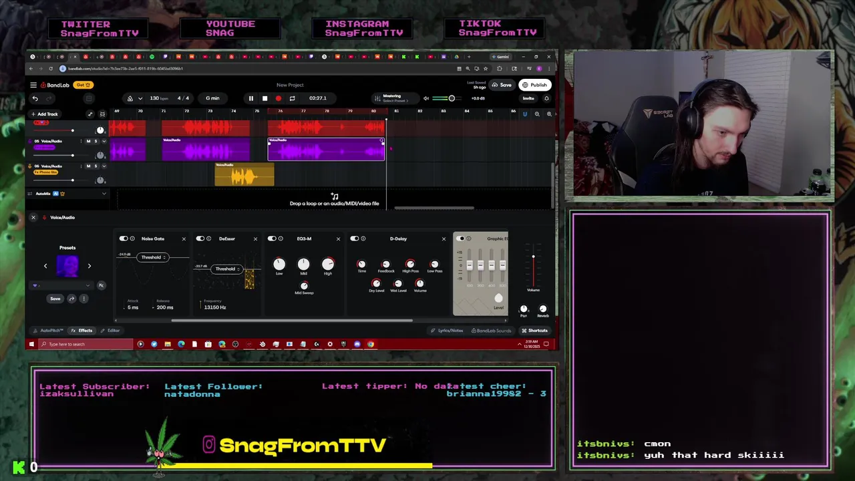Open the DeEsser Threshold dropdown
Screen dimensions: 855x481
pyautogui.click(x=227, y=269)
